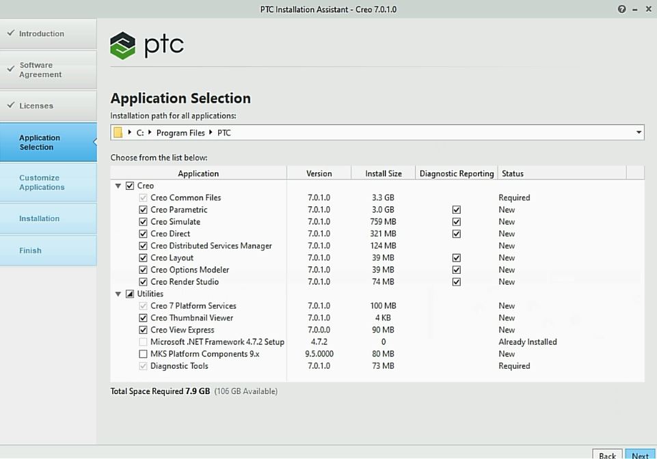Viewport: 657px width, 459px height.
Task: Open the help question mark icon
Action: (x=622, y=9)
